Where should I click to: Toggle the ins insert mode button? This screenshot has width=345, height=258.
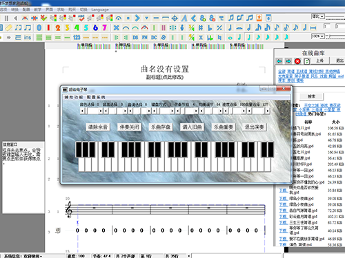pos(28,37)
